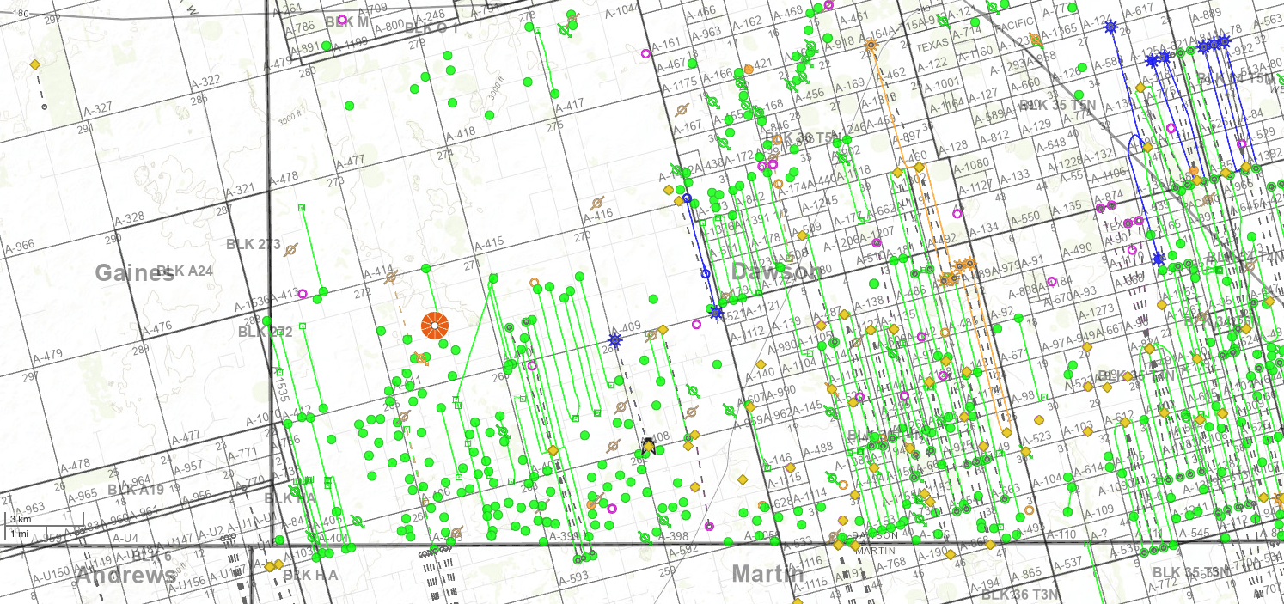Click the yellow diamond left of A-327
Screen dimensions: 1284x604
point(35,64)
